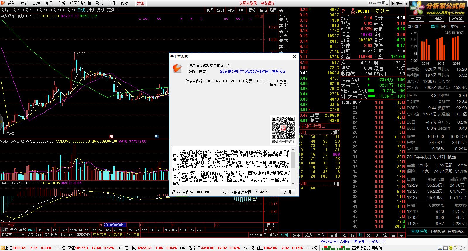Select the 周线 weekly period
Viewport: 468px width, 251px height.
point(91,10)
